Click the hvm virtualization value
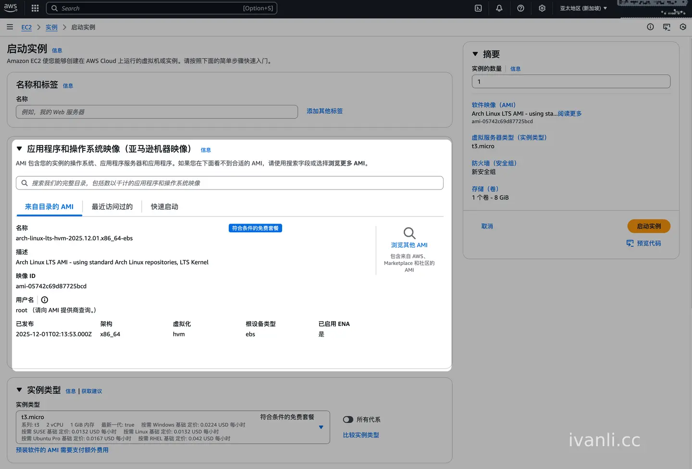 click(179, 334)
